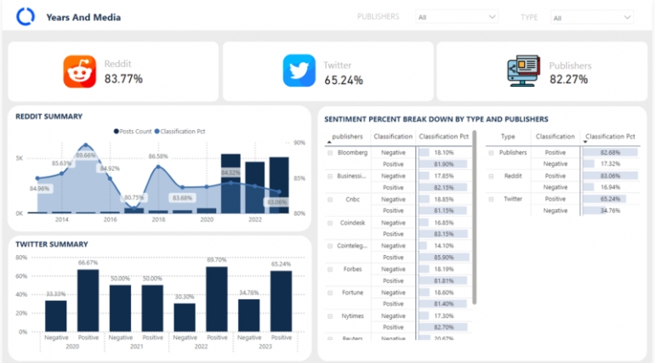Screen dimensions: 655x363
Task: Sort publishers table by Classification Pct header
Action: coord(444,136)
